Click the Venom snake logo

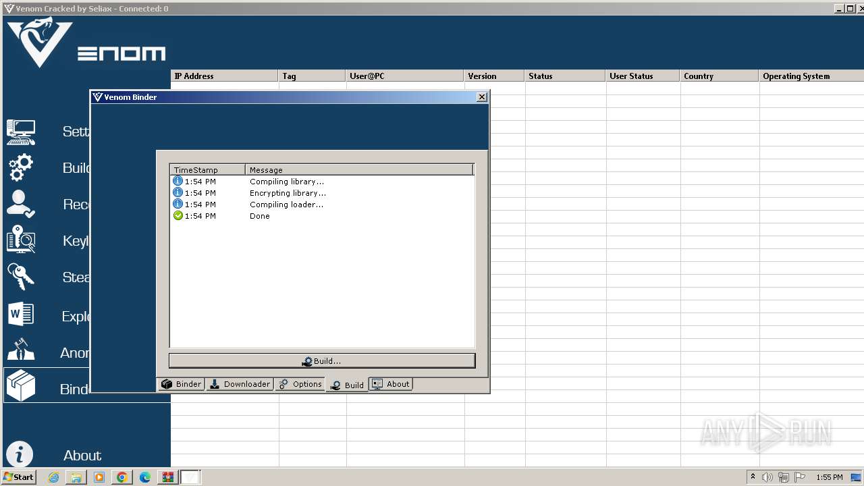click(39, 42)
